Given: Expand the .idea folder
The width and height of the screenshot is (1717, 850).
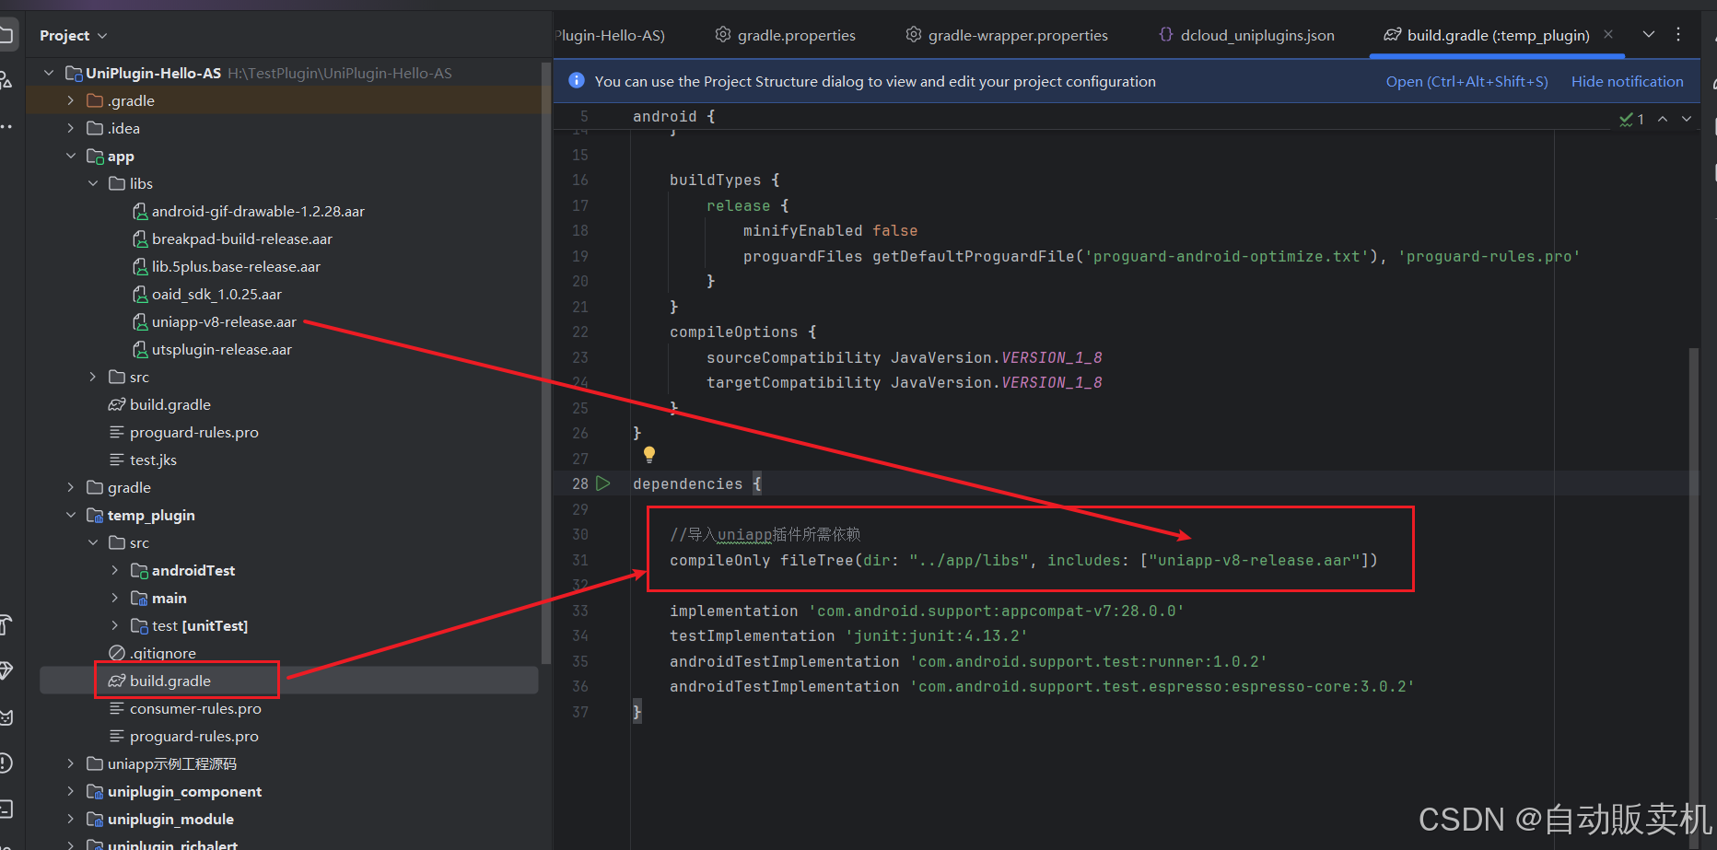Looking at the screenshot, I should tap(71, 128).
